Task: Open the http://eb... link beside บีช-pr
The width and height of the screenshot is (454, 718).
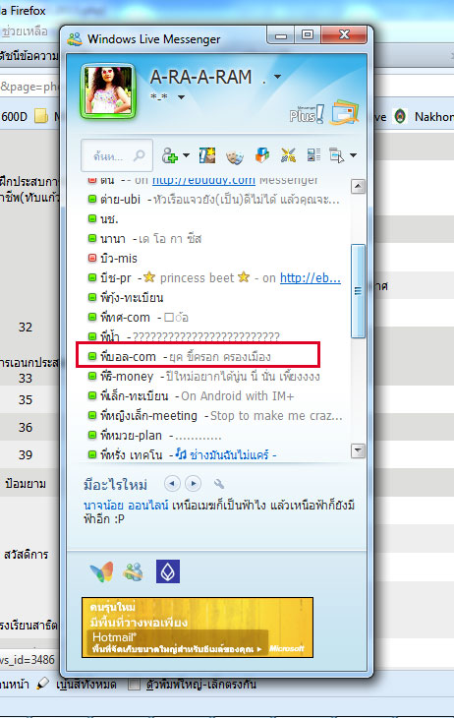Action: tap(311, 278)
